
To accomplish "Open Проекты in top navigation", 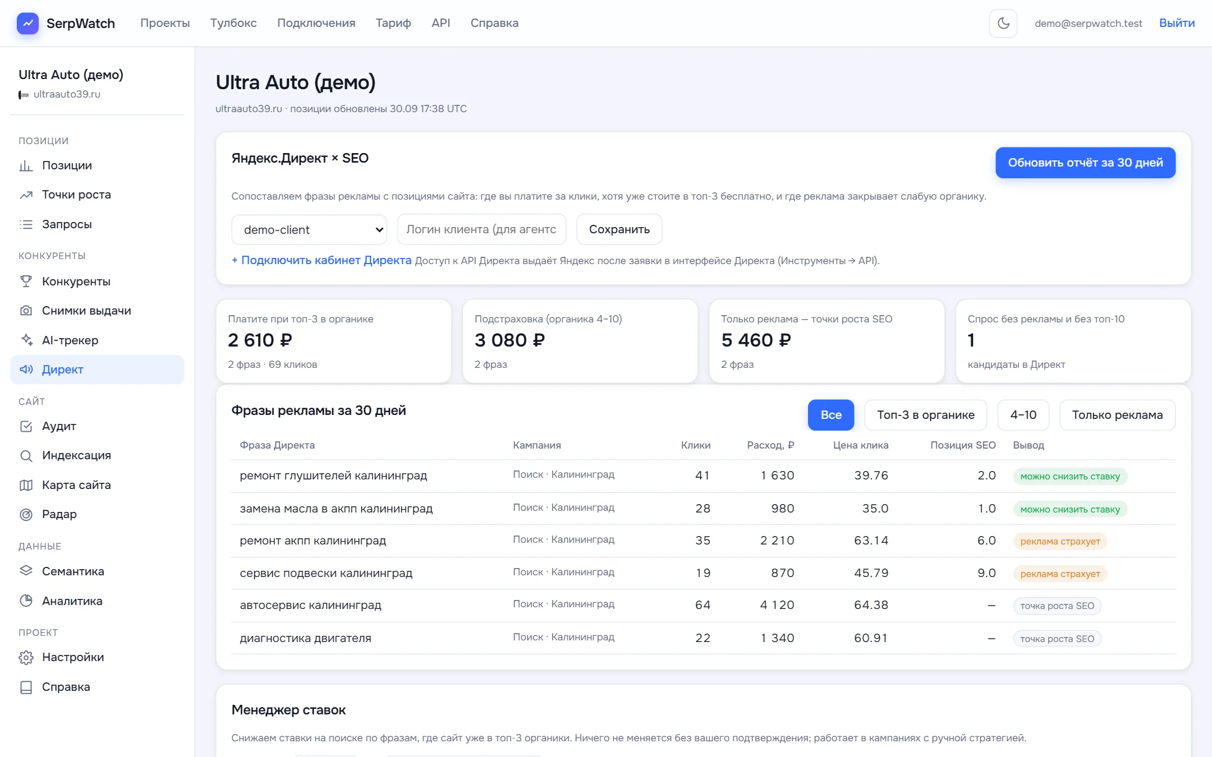I will (165, 23).
